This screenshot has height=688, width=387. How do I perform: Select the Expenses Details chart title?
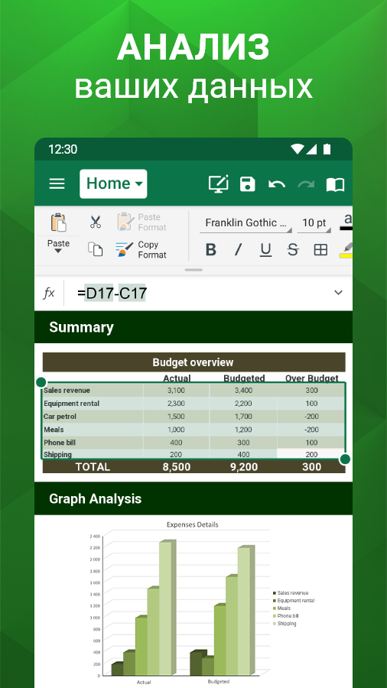pos(192,524)
